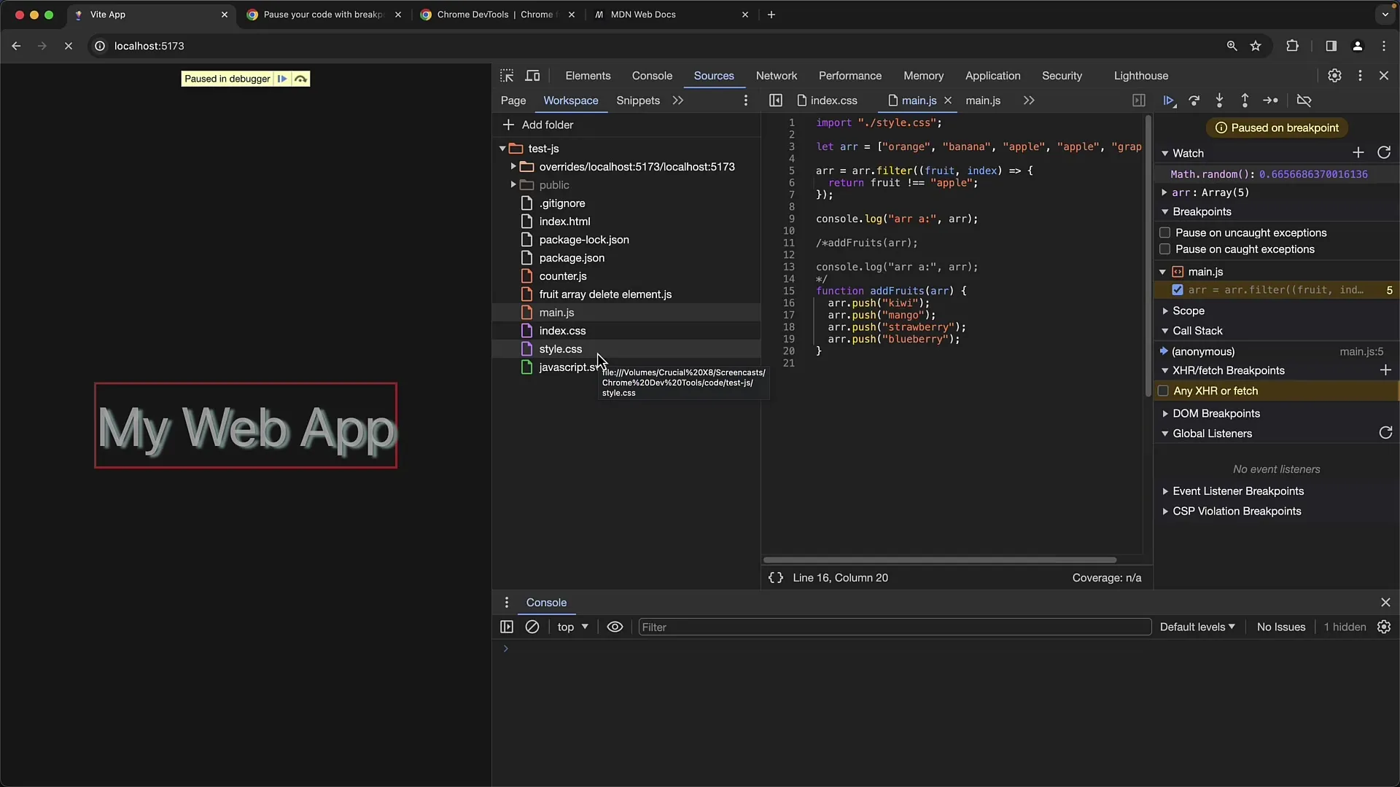Open the Lighthouse panel tab
This screenshot has width=1400, height=787.
[x=1140, y=76]
